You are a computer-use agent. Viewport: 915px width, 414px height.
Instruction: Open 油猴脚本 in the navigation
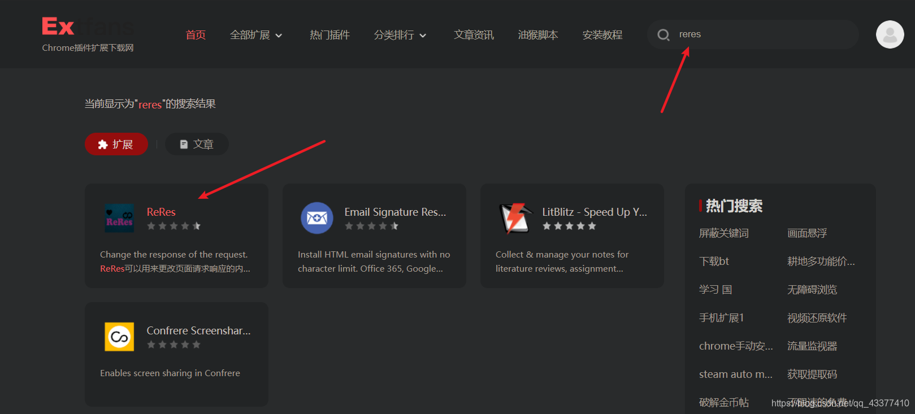pyautogui.click(x=538, y=35)
